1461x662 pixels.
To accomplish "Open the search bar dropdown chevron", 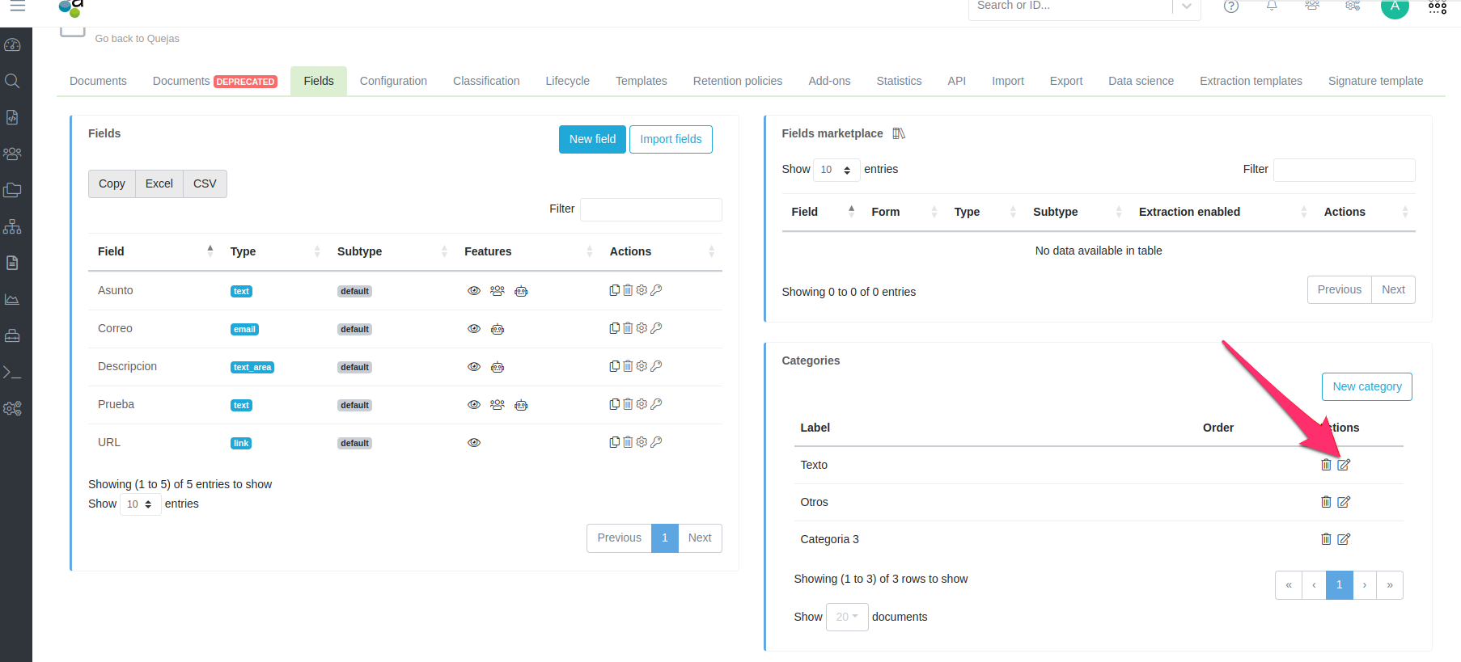I will pos(1186,6).
